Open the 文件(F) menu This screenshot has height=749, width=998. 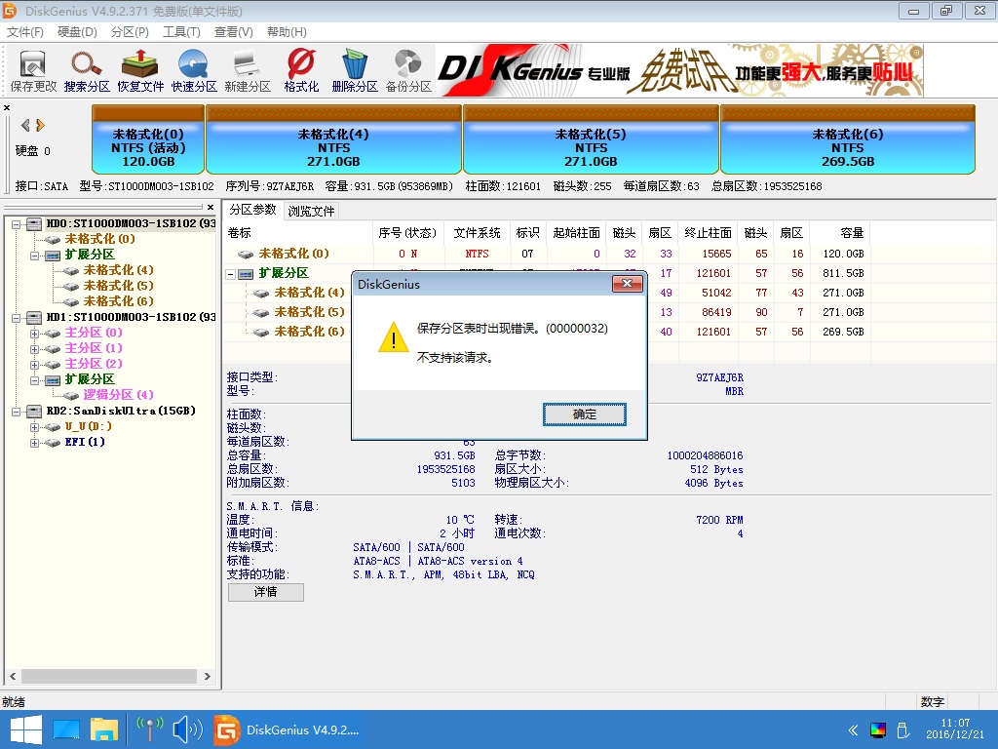click(x=24, y=32)
